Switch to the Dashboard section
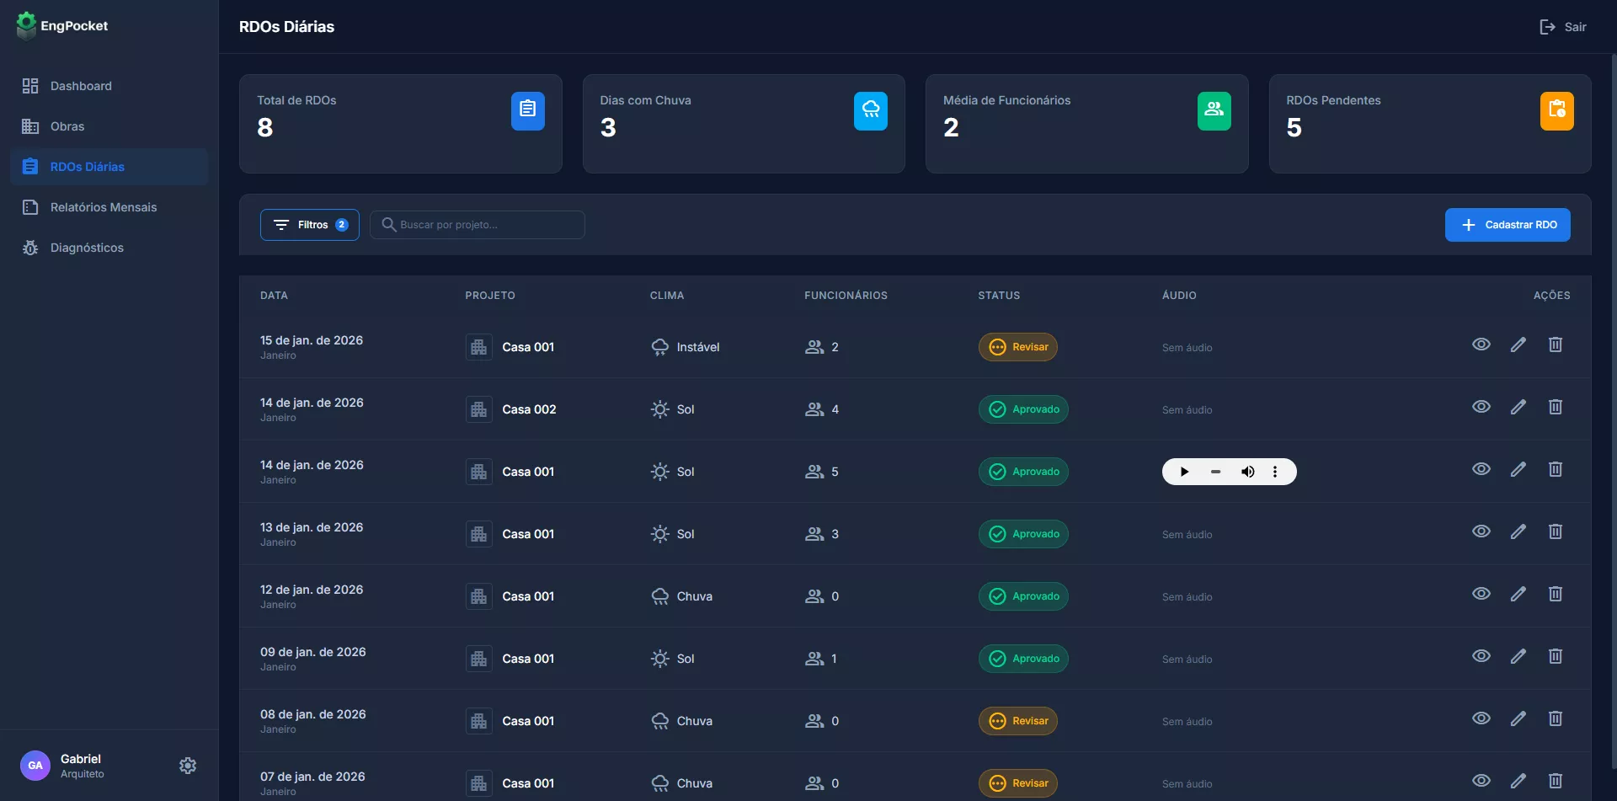Viewport: 1617px width, 801px height. (x=81, y=85)
